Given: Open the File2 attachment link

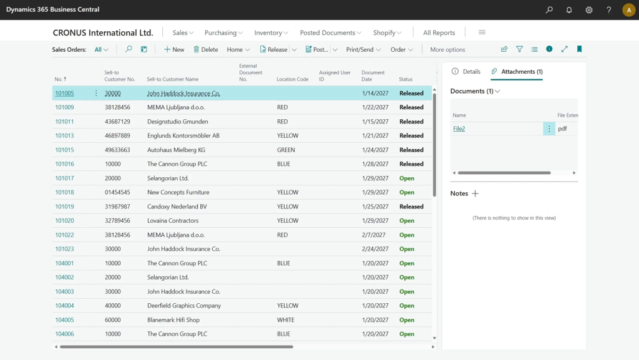Looking at the screenshot, I should [x=459, y=129].
